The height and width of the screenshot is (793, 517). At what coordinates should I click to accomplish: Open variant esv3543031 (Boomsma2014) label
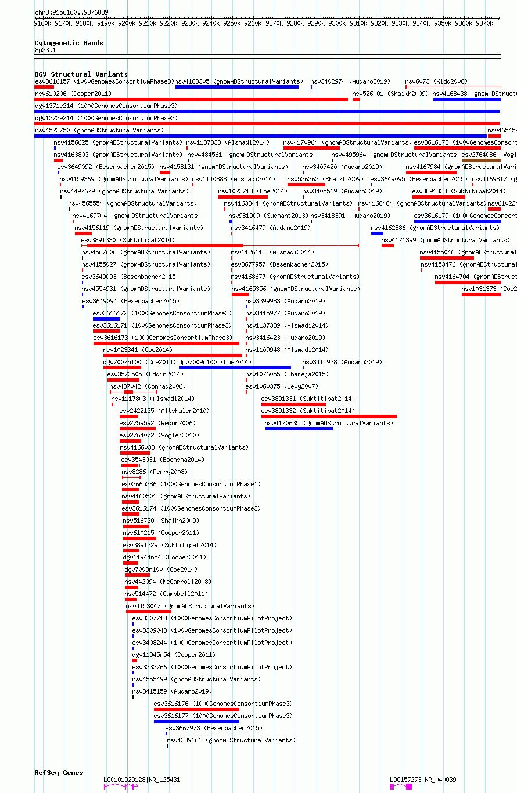tap(163, 460)
